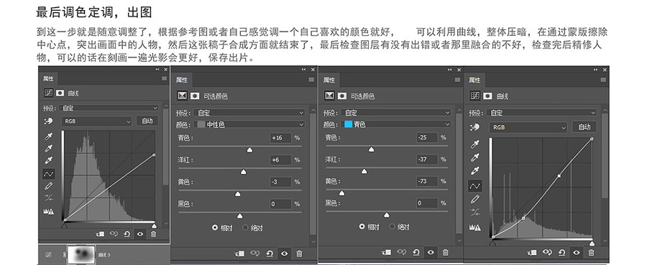Viewport: 647px width, 265px height.
Task: Choose edit-points curve tool in leftmost Curves panel
Action: (x=49, y=174)
